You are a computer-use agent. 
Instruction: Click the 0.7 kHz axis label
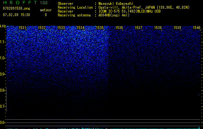(x=3, y=106)
